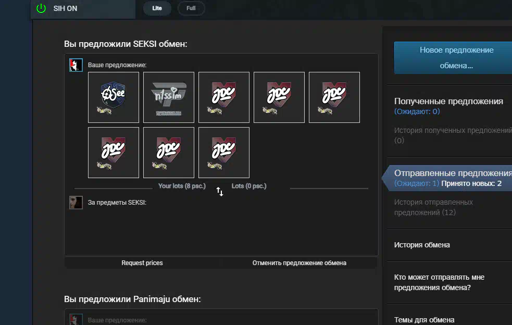
Task: Click Request prices button
Action: tap(142, 263)
